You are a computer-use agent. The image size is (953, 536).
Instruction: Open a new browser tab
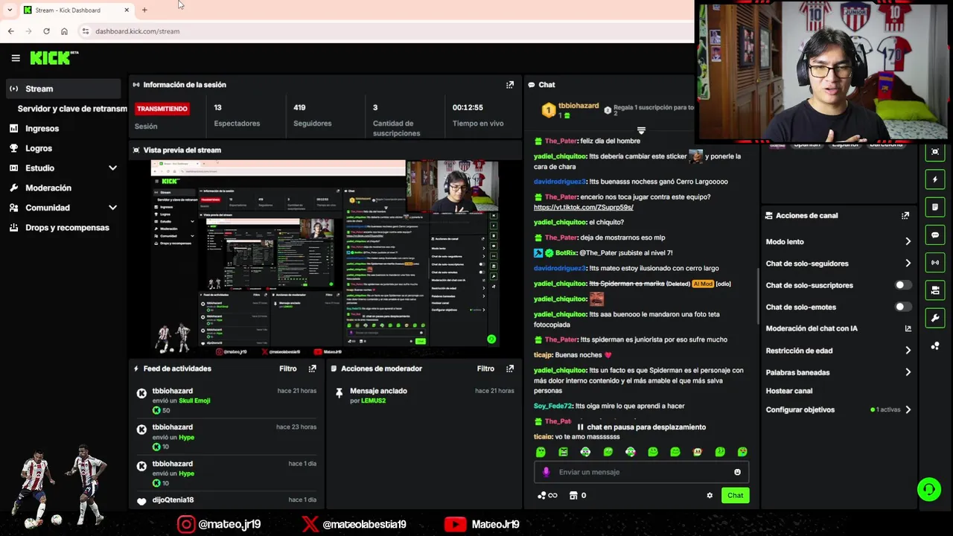144,10
